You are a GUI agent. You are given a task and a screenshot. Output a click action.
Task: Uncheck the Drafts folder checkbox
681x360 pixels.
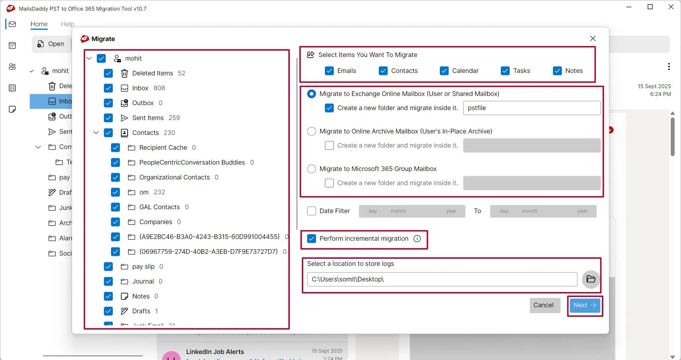109,311
